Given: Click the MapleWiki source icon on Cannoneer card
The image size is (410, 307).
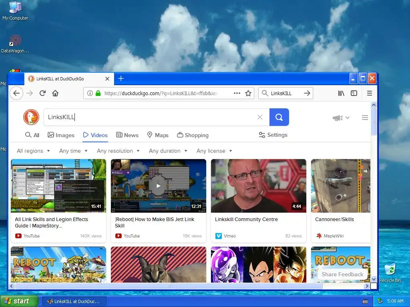Looking at the screenshot, I should (x=319, y=236).
